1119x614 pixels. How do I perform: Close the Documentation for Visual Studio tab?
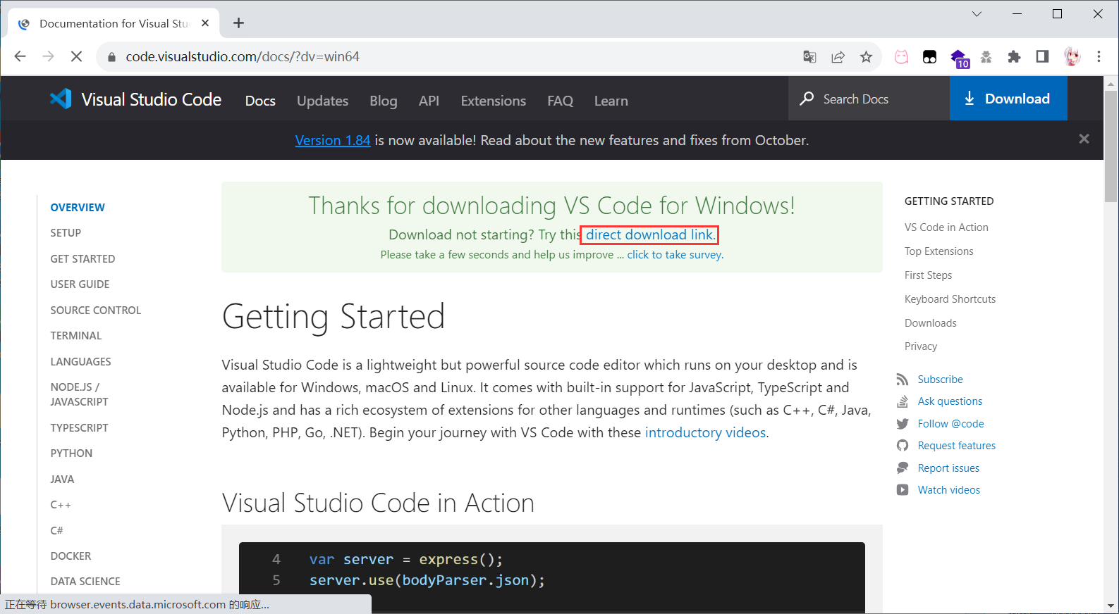[205, 23]
